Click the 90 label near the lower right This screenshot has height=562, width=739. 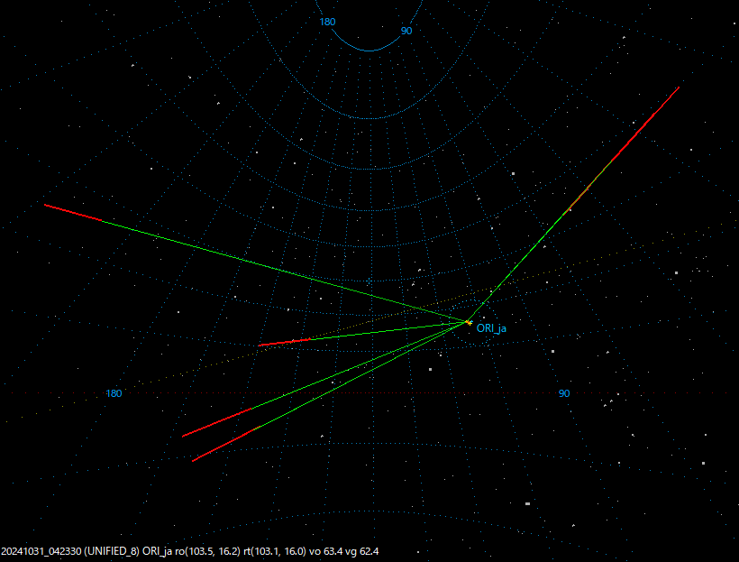click(x=563, y=392)
